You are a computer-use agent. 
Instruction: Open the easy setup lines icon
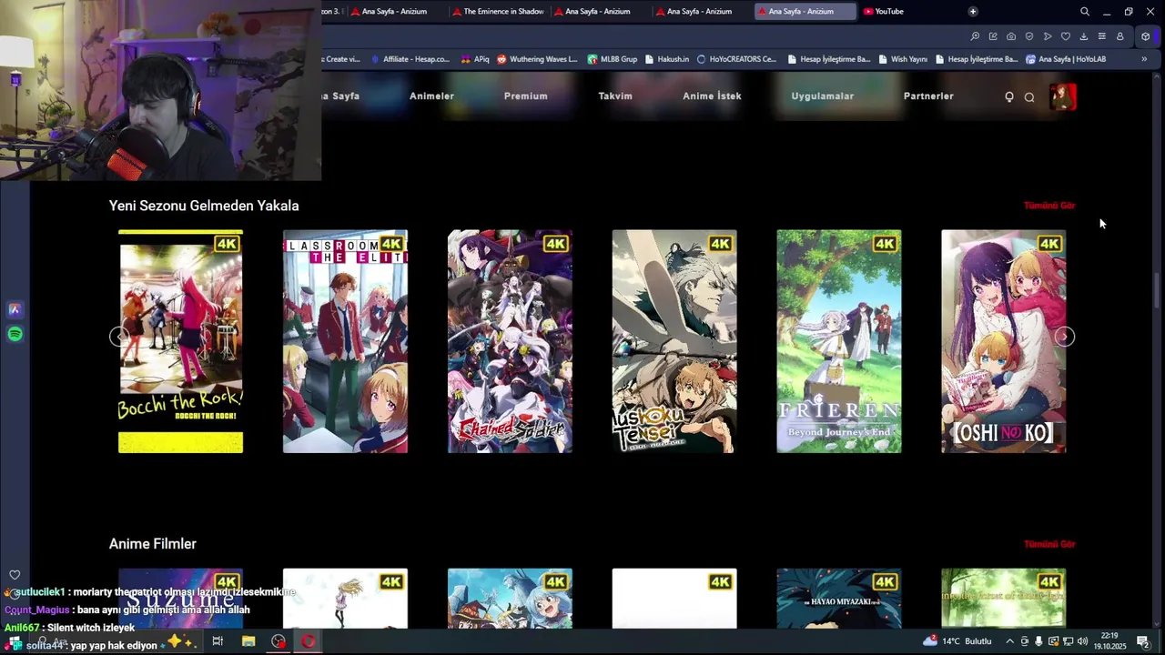[x=1101, y=36]
